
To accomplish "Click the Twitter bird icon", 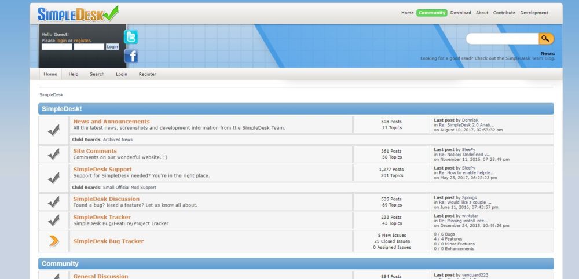I will click(131, 37).
